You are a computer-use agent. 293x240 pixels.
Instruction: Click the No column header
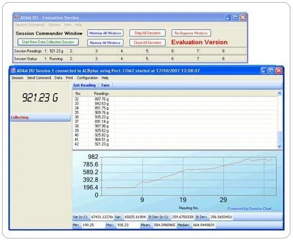[x=81, y=93]
